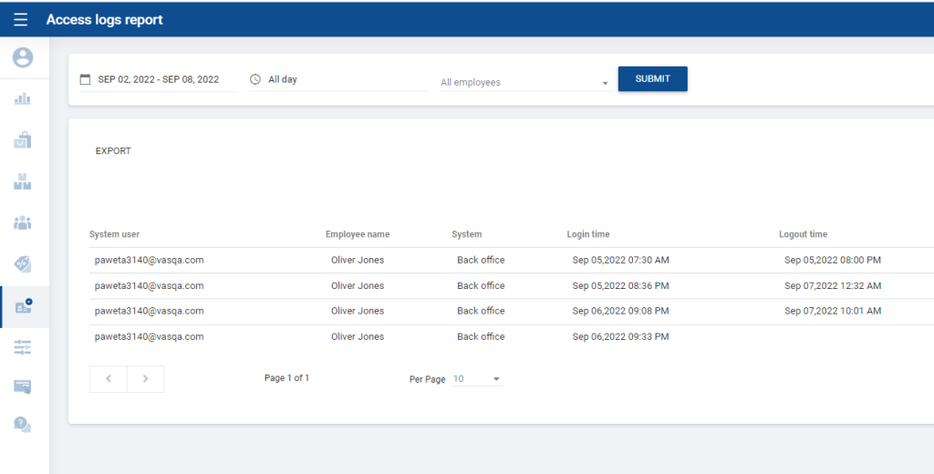Click login time Sep 06,2022 09:08 PM

[620, 311]
